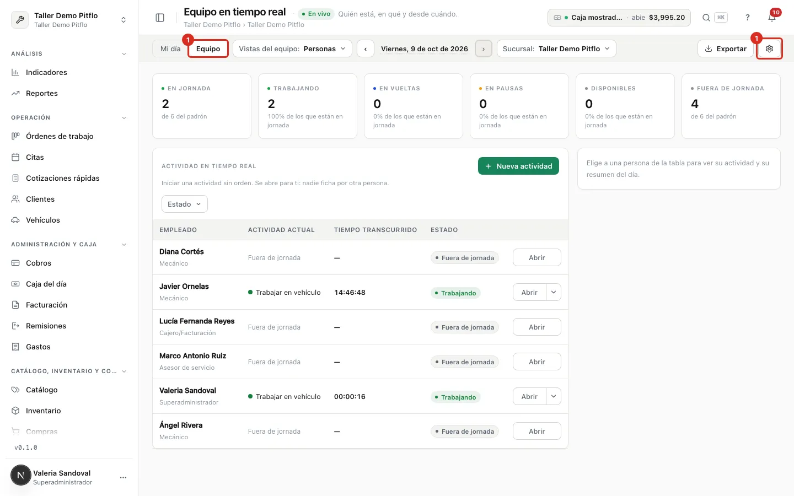
Task: Click the Inventario box icon
Action: (x=15, y=411)
